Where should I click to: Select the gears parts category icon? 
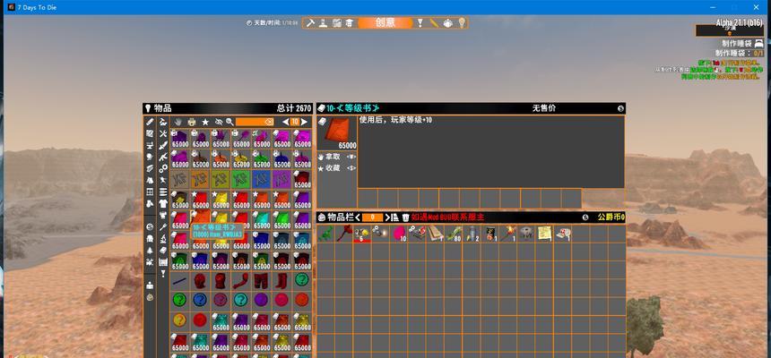pos(163,168)
